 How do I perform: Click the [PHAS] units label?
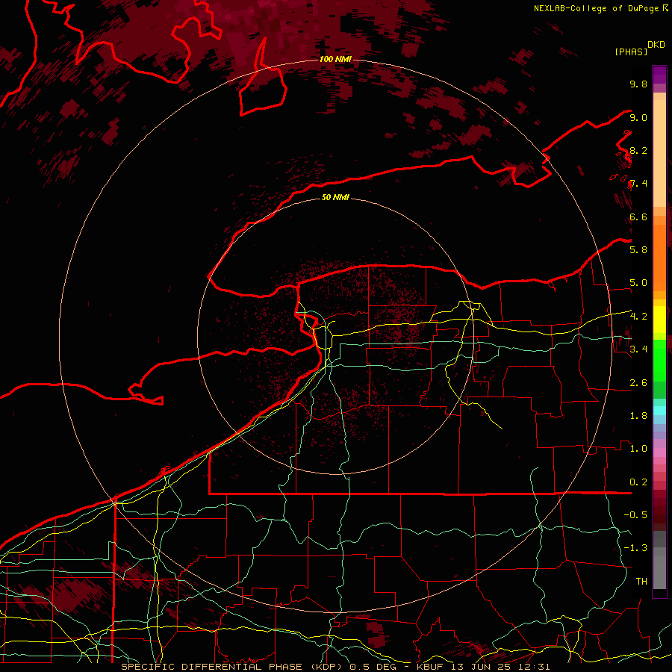click(x=631, y=52)
